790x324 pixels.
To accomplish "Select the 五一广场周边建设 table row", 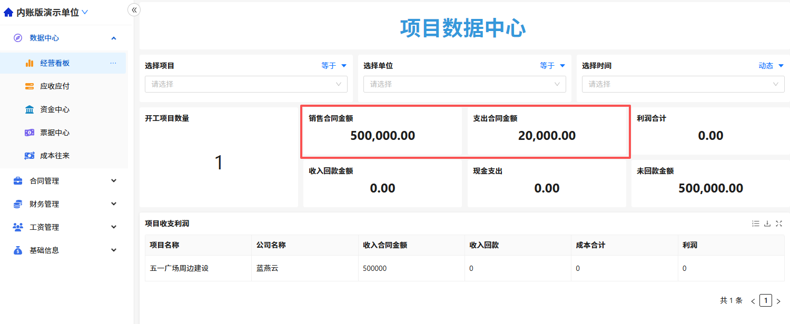I will tap(465, 268).
